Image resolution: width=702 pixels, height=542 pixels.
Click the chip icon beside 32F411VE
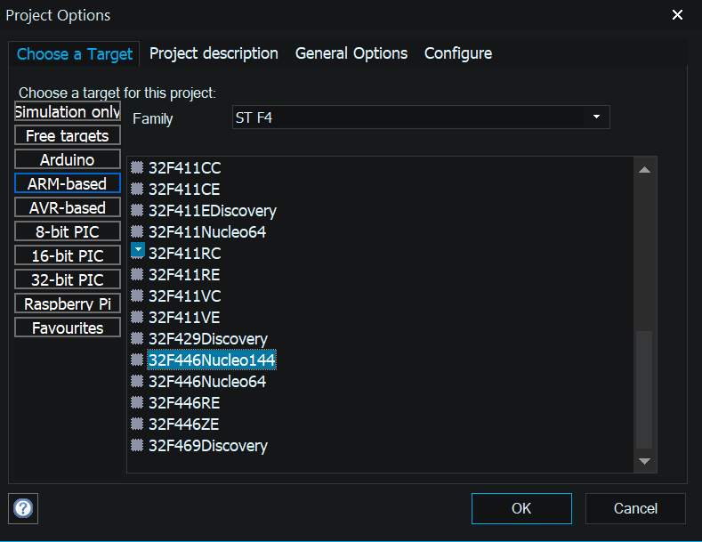click(x=137, y=317)
